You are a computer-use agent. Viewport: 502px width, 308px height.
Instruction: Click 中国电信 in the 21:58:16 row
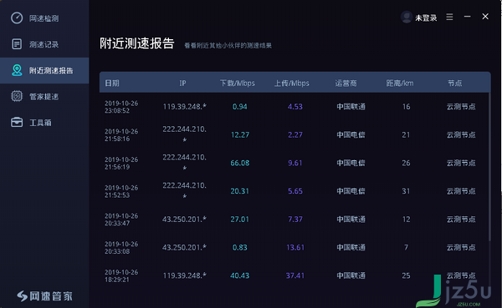coord(351,134)
